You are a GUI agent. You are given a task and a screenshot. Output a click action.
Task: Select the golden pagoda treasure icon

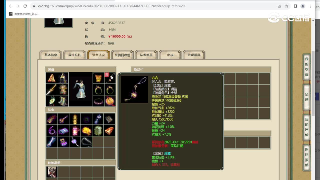(x=75, y=119)
